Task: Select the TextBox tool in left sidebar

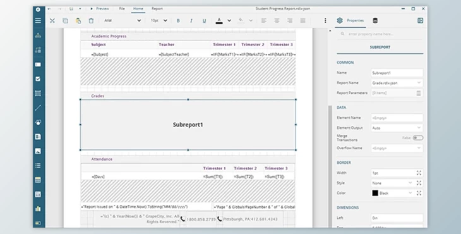Action: [x=38, y=65]
